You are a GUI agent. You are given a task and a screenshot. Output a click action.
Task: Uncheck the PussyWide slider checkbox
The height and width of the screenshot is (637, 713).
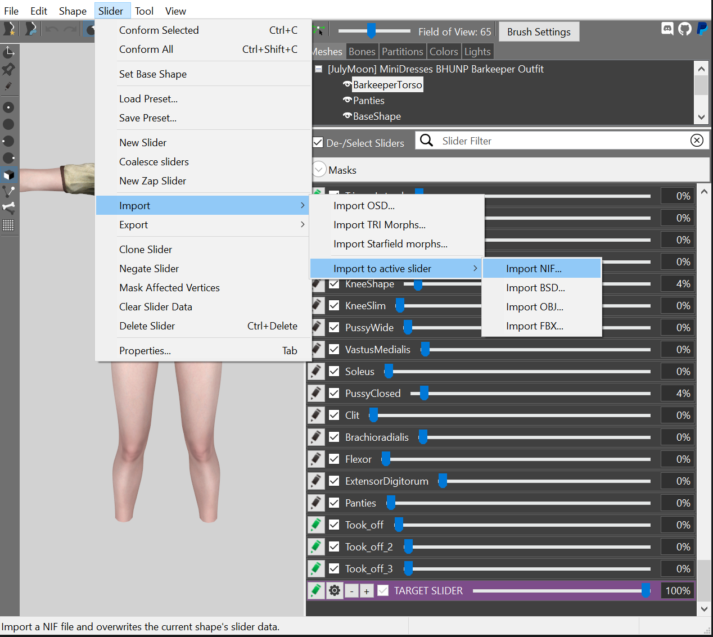click(334, 327)
